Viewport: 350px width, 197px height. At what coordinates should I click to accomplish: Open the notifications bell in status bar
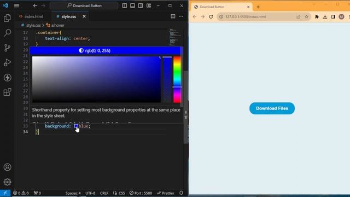pos(181,193)
